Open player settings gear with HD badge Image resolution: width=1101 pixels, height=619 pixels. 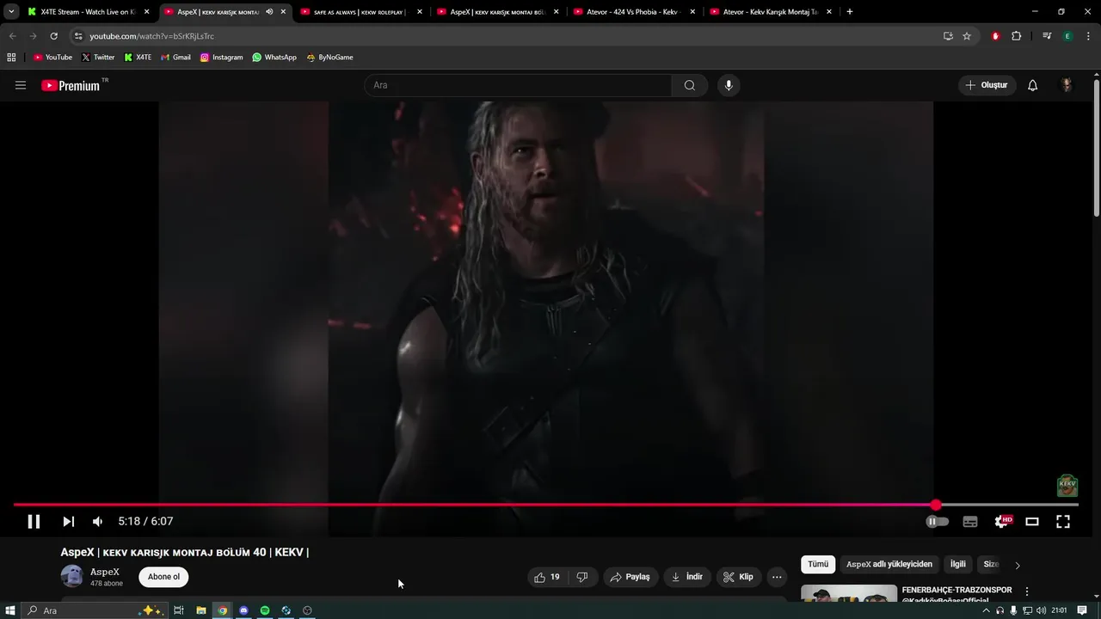coord(1002,521)
